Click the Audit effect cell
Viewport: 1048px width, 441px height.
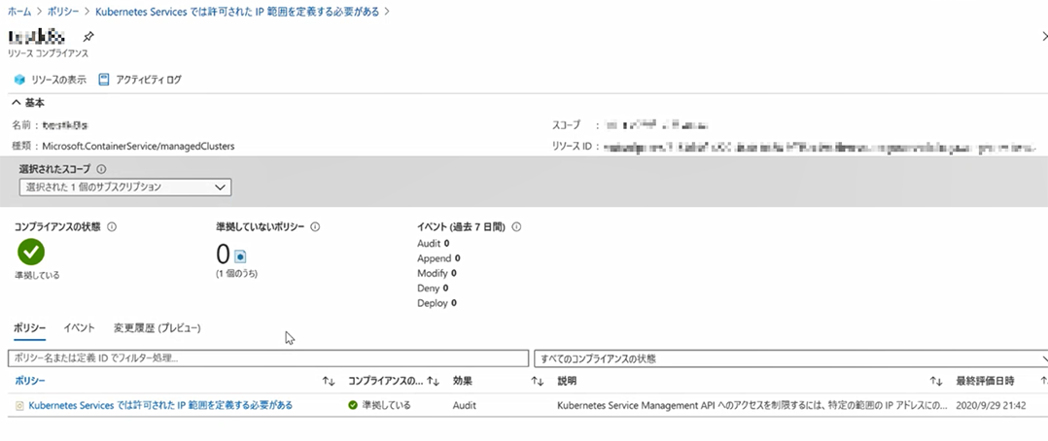click(465, 406)
